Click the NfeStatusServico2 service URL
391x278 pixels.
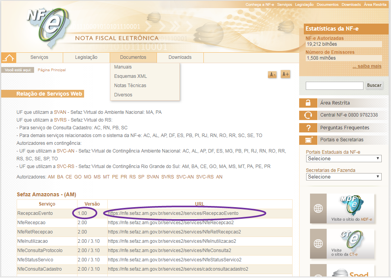[x=174, y=260]
